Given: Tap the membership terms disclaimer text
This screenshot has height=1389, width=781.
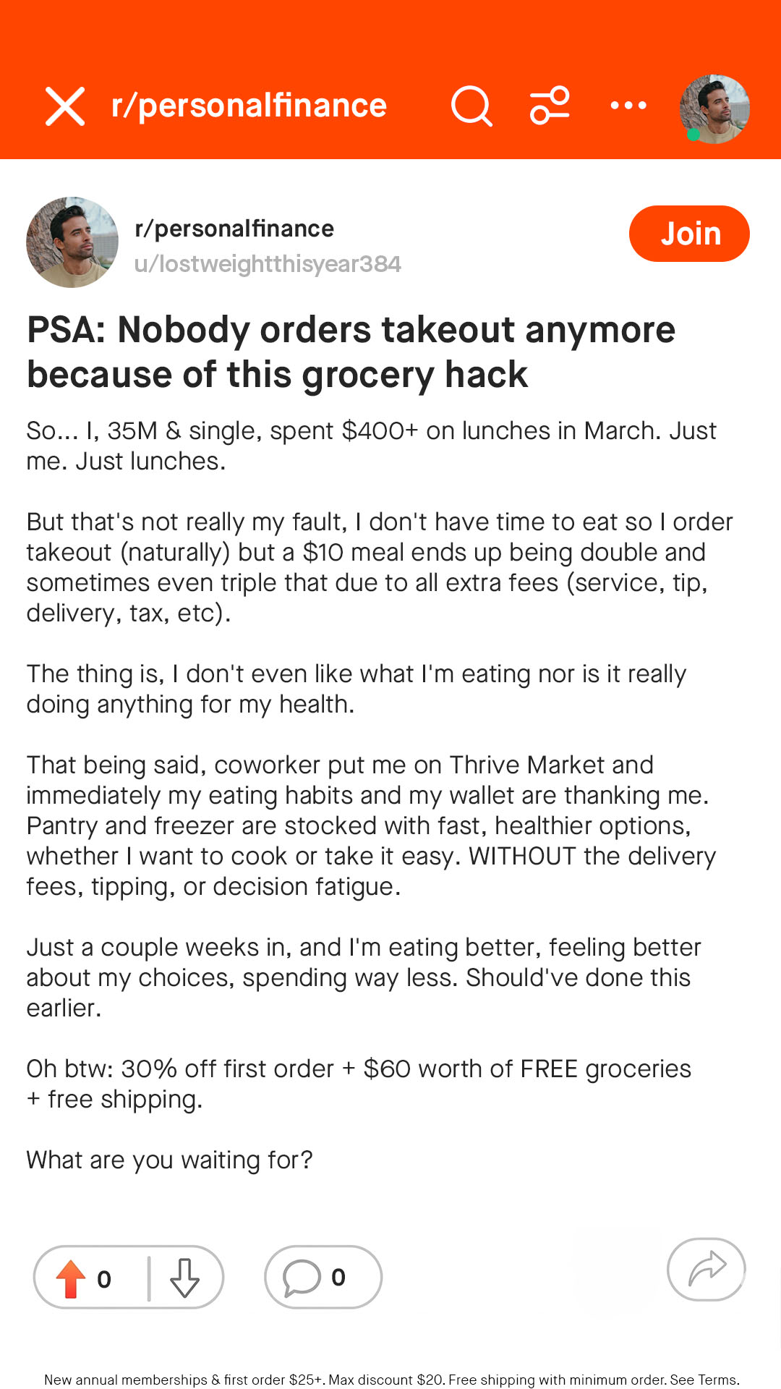Looking at the screenshot, I should pyautogui.click(x=391, y=1380).
